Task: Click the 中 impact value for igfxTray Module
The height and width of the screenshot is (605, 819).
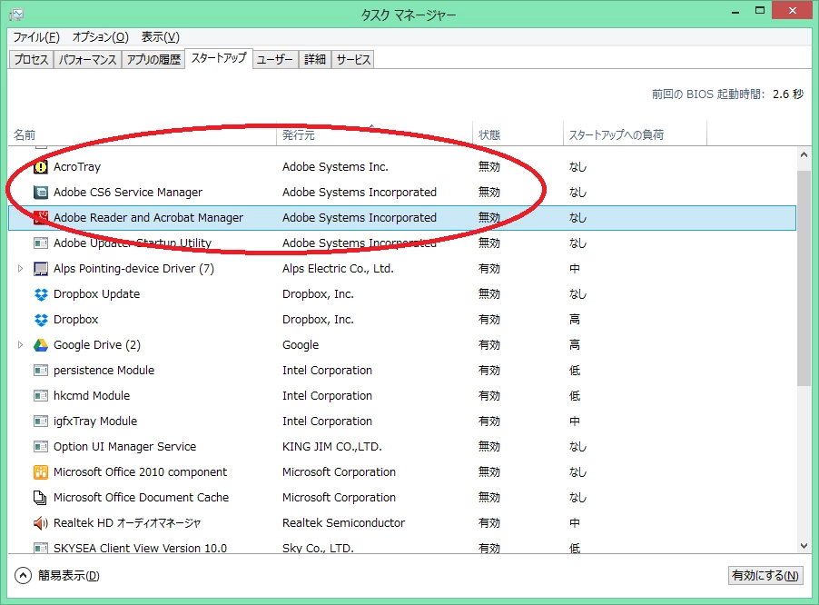Action: (x=575, y=422)
